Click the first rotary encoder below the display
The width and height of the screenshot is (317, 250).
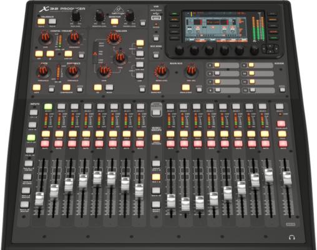pyautogui.click(x=179, y=50)
